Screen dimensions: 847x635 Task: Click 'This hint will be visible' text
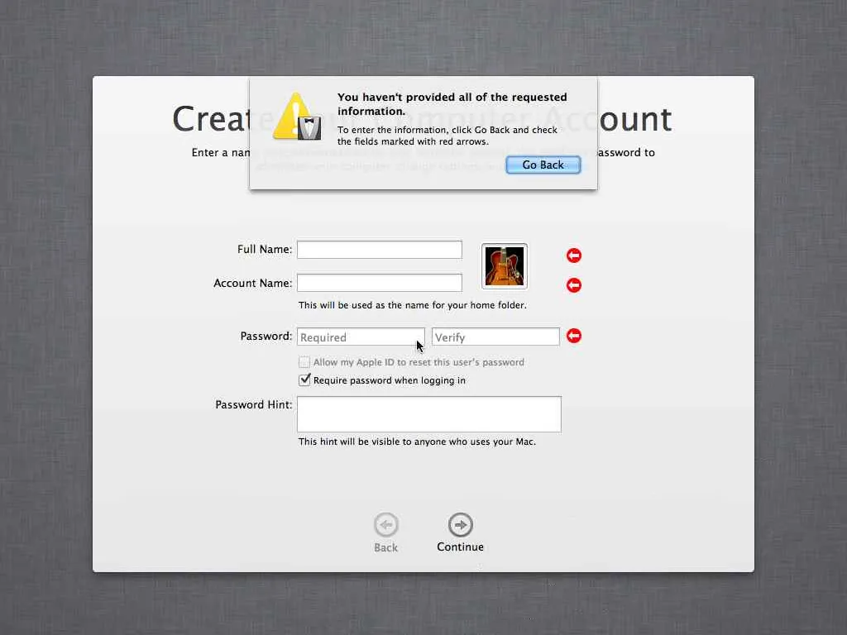pyautogui.click(x=417, y=442)
